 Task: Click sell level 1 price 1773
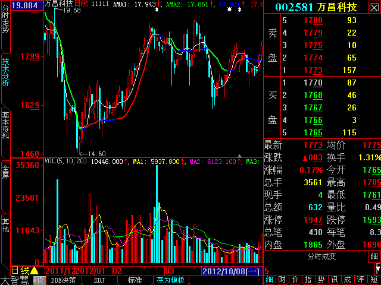pos(313,70)
